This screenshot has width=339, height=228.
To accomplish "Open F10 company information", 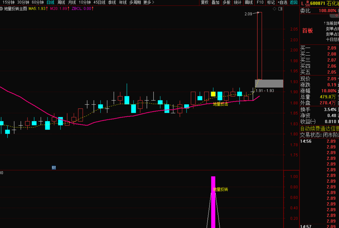I will tap(260, 3).
